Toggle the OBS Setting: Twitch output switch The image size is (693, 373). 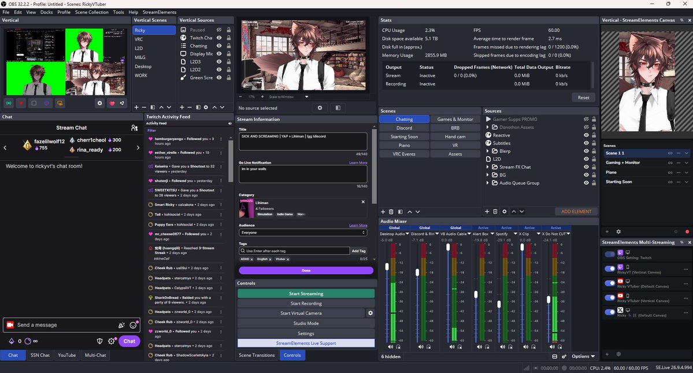610,254
